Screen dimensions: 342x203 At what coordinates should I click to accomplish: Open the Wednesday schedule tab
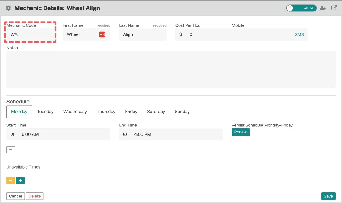pyautogui.click(x=75, y=112)
